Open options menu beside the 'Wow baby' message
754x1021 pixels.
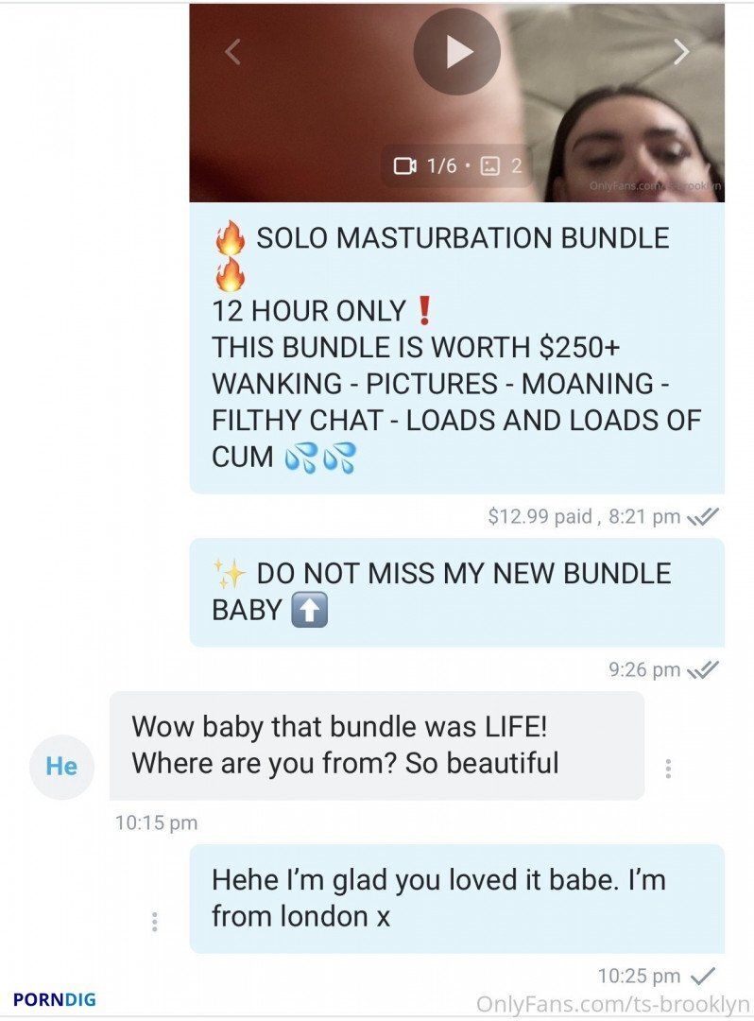(668, 769)
